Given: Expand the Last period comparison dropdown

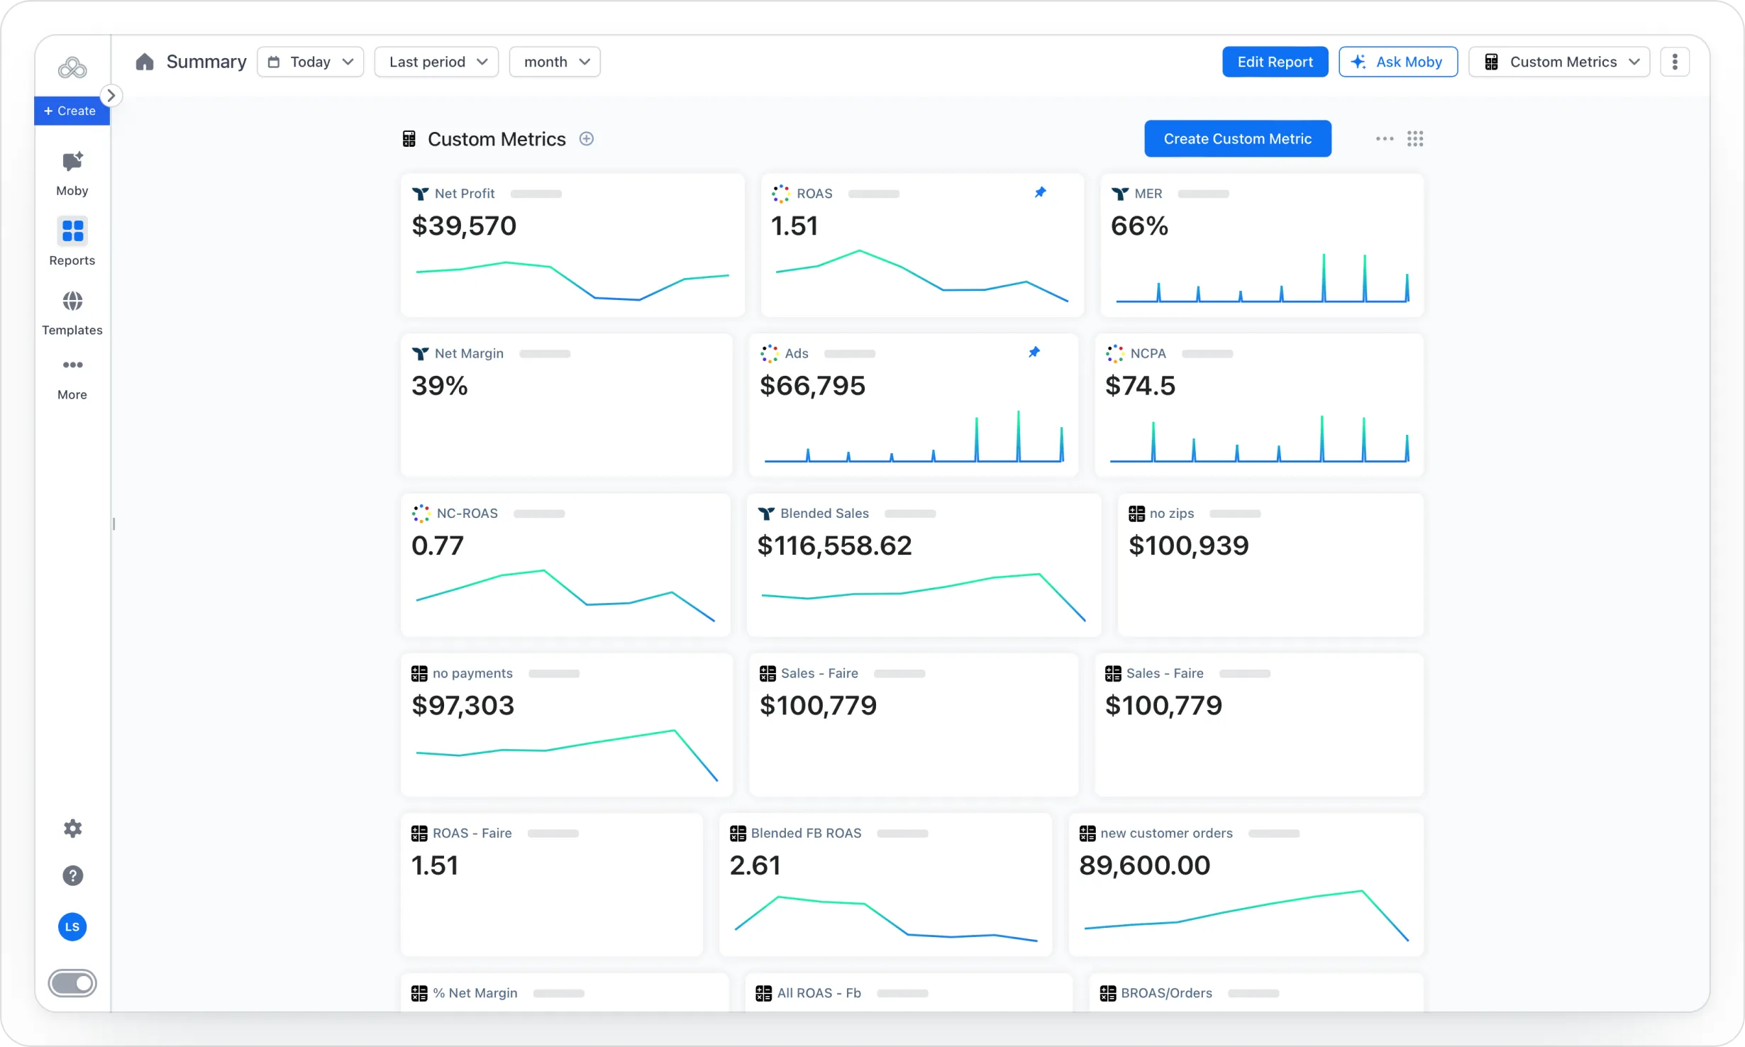Looking at the screenshot, I should click(436, 62).
